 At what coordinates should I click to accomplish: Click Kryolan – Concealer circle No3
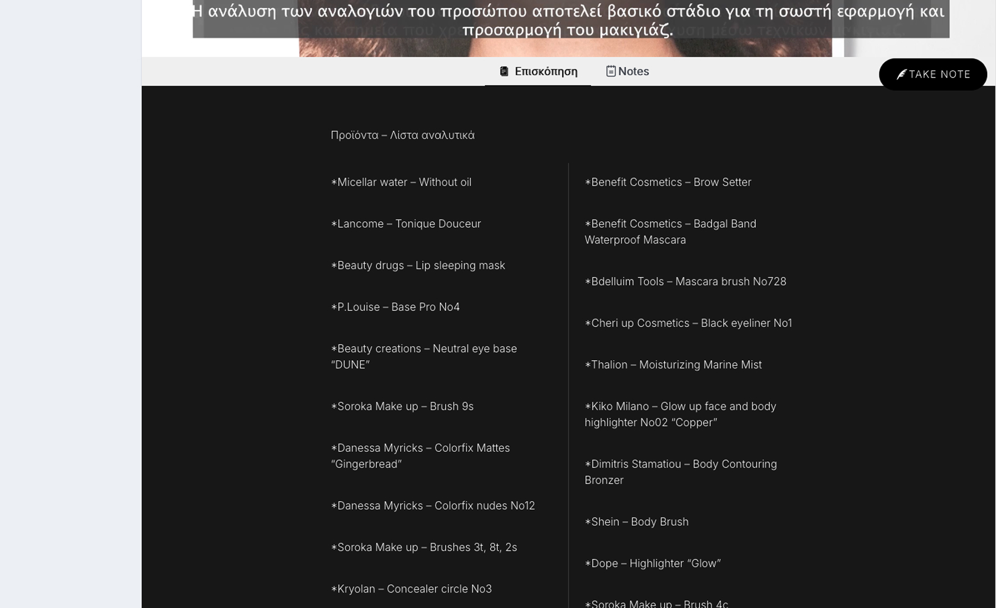pyautogui.click(x=411, y=589)
